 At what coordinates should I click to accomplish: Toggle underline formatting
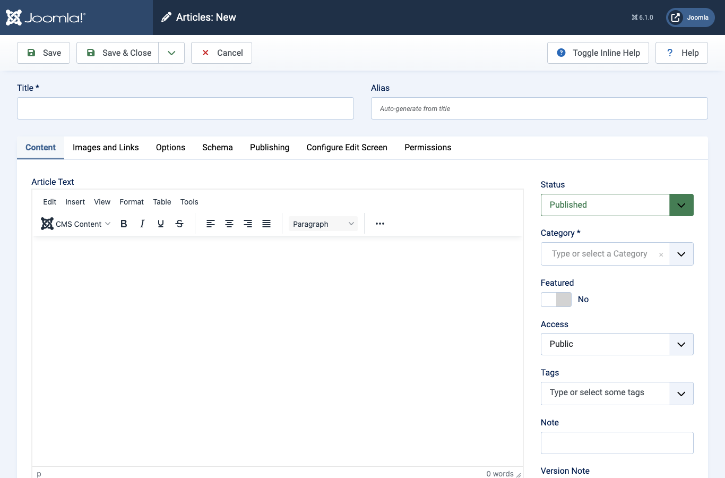[x=161, y=224]
